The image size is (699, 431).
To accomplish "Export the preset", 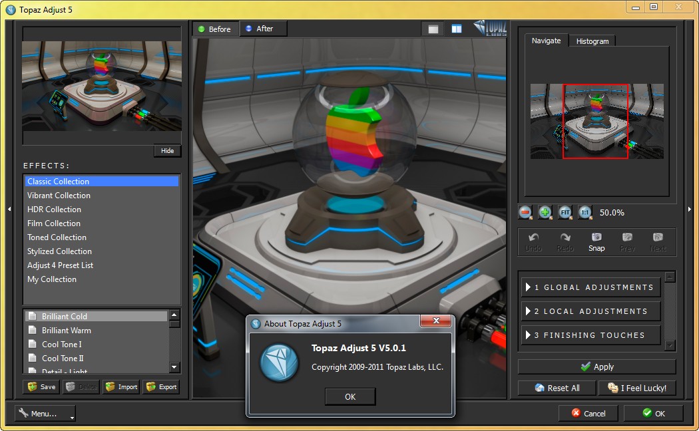I will [x=161, y=386].
